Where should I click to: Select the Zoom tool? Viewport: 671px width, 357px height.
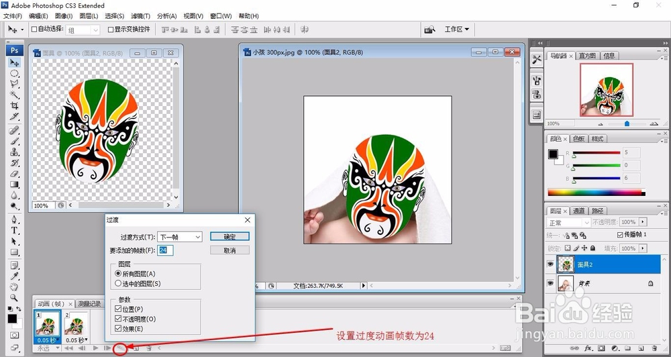tap(14, 297)
